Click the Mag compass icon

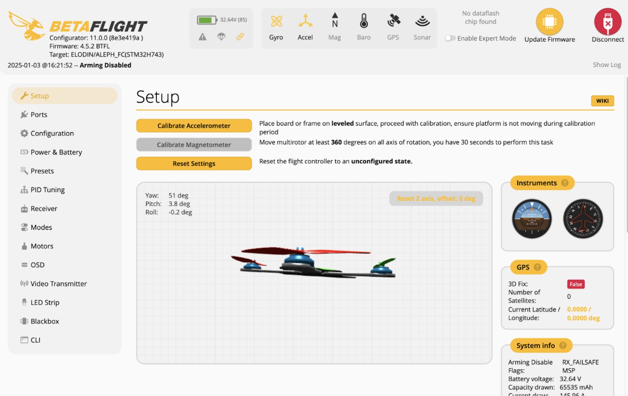[335, 20]
